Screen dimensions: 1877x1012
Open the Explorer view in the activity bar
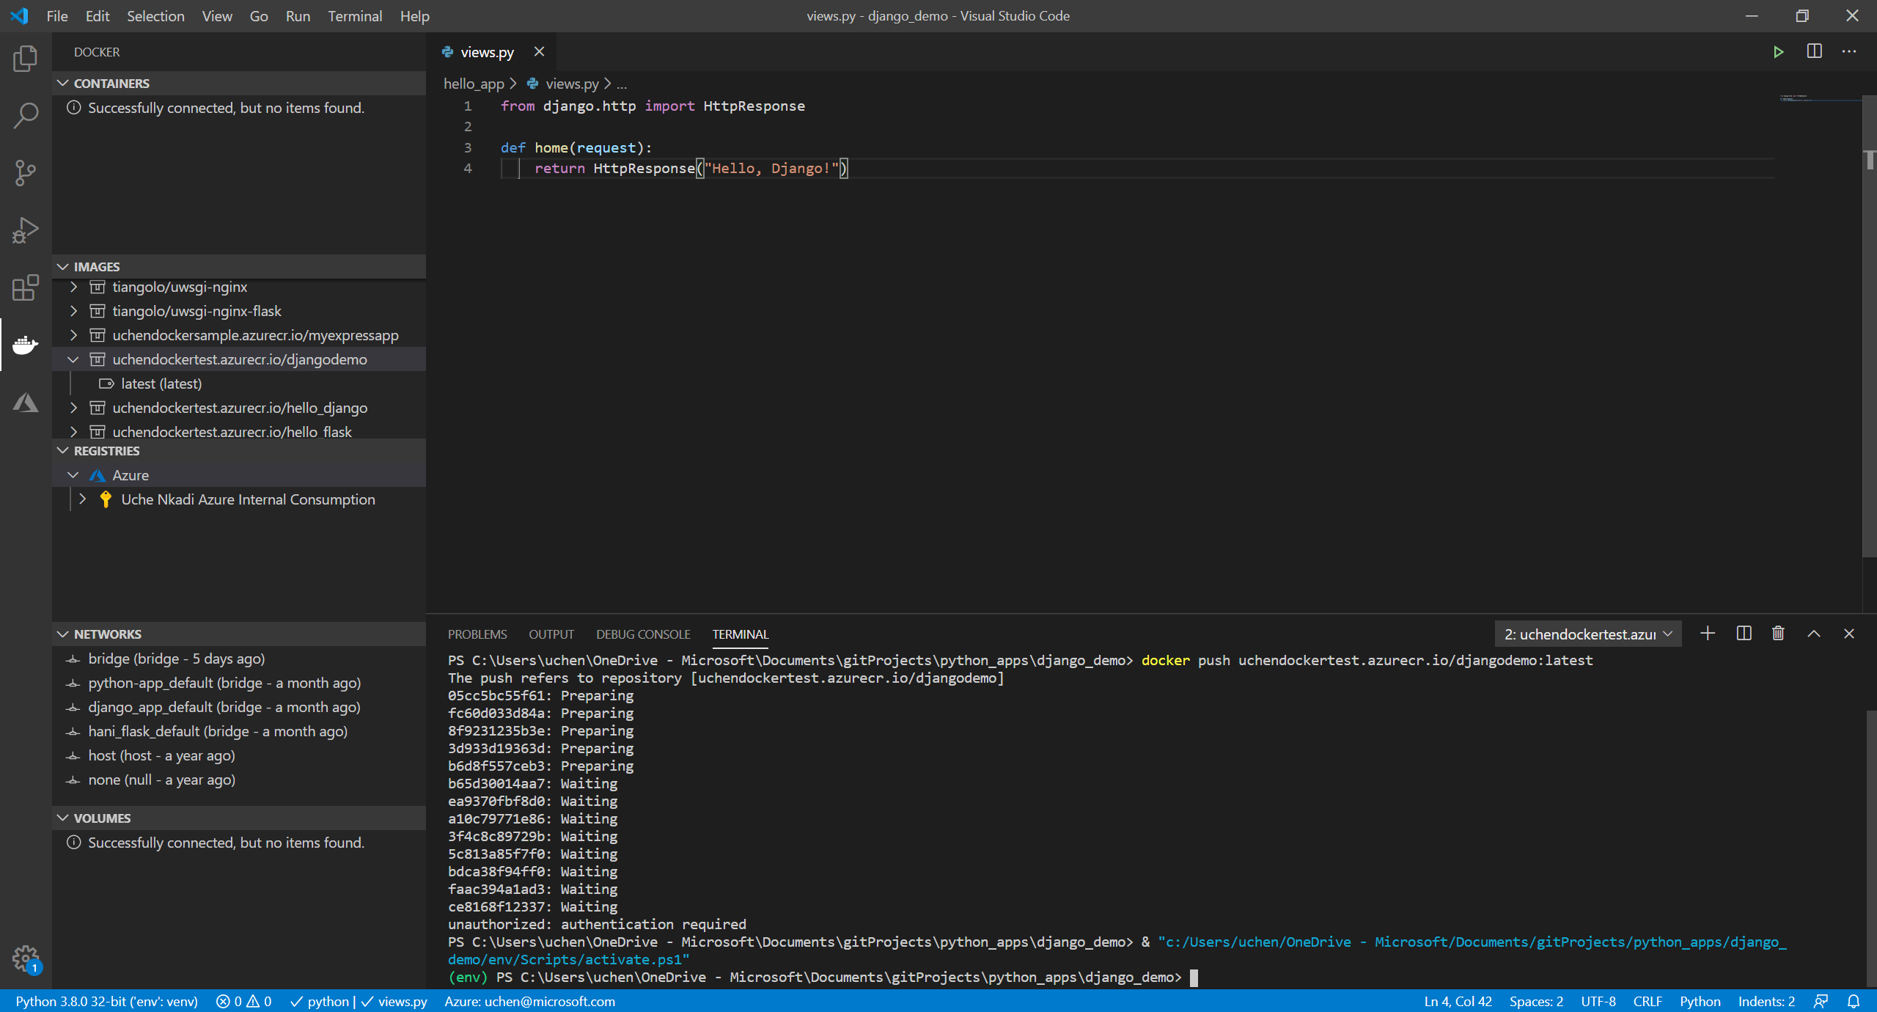tap(25, 59)
